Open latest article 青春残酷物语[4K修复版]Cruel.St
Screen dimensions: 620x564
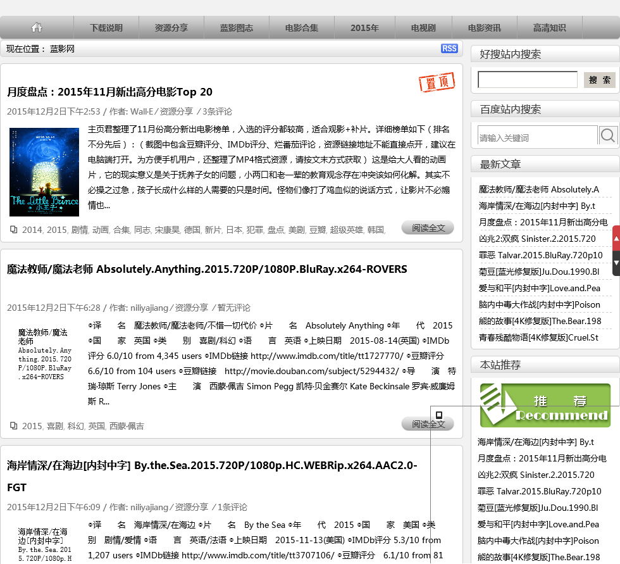(538, 338)
